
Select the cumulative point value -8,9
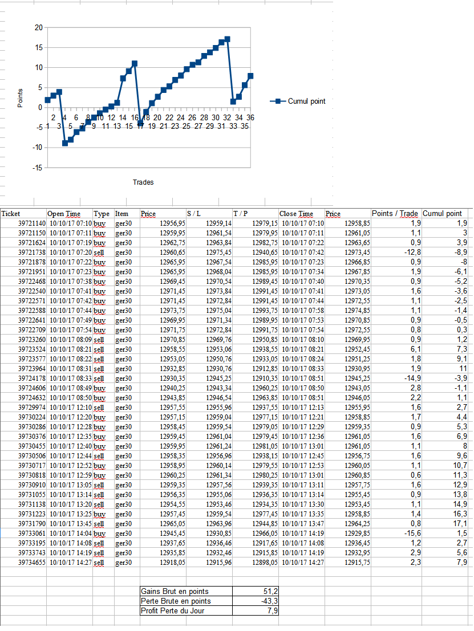pyautogui.click(x=445, y=253)
